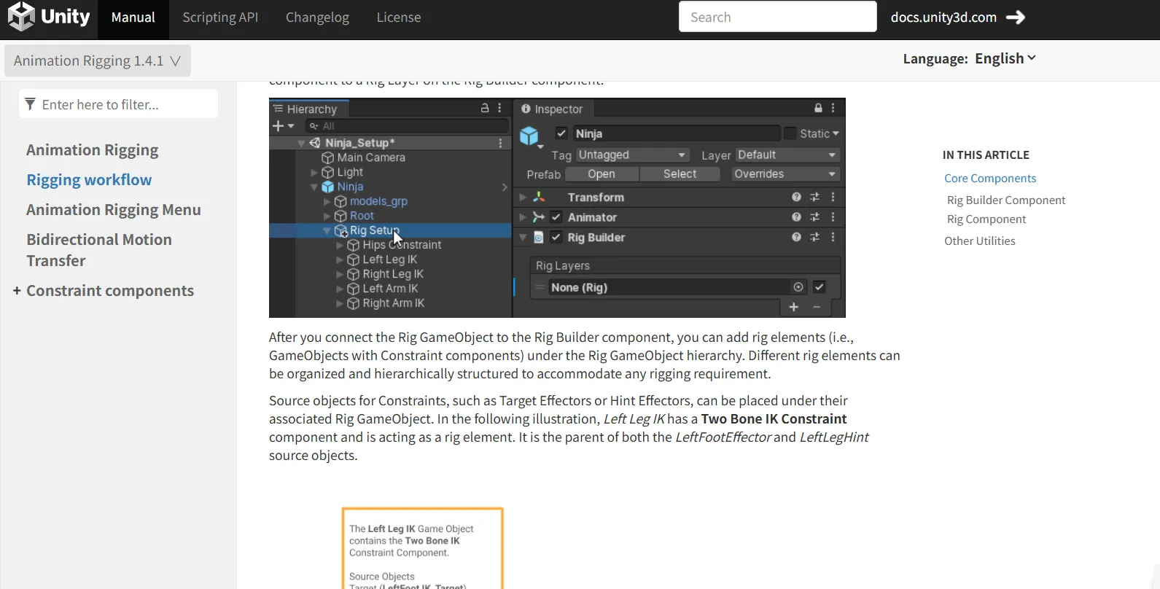Click blue cube GameObject icon in Inspector
The width and height of the screenshot is (1160, 589).
coord(529,136)
